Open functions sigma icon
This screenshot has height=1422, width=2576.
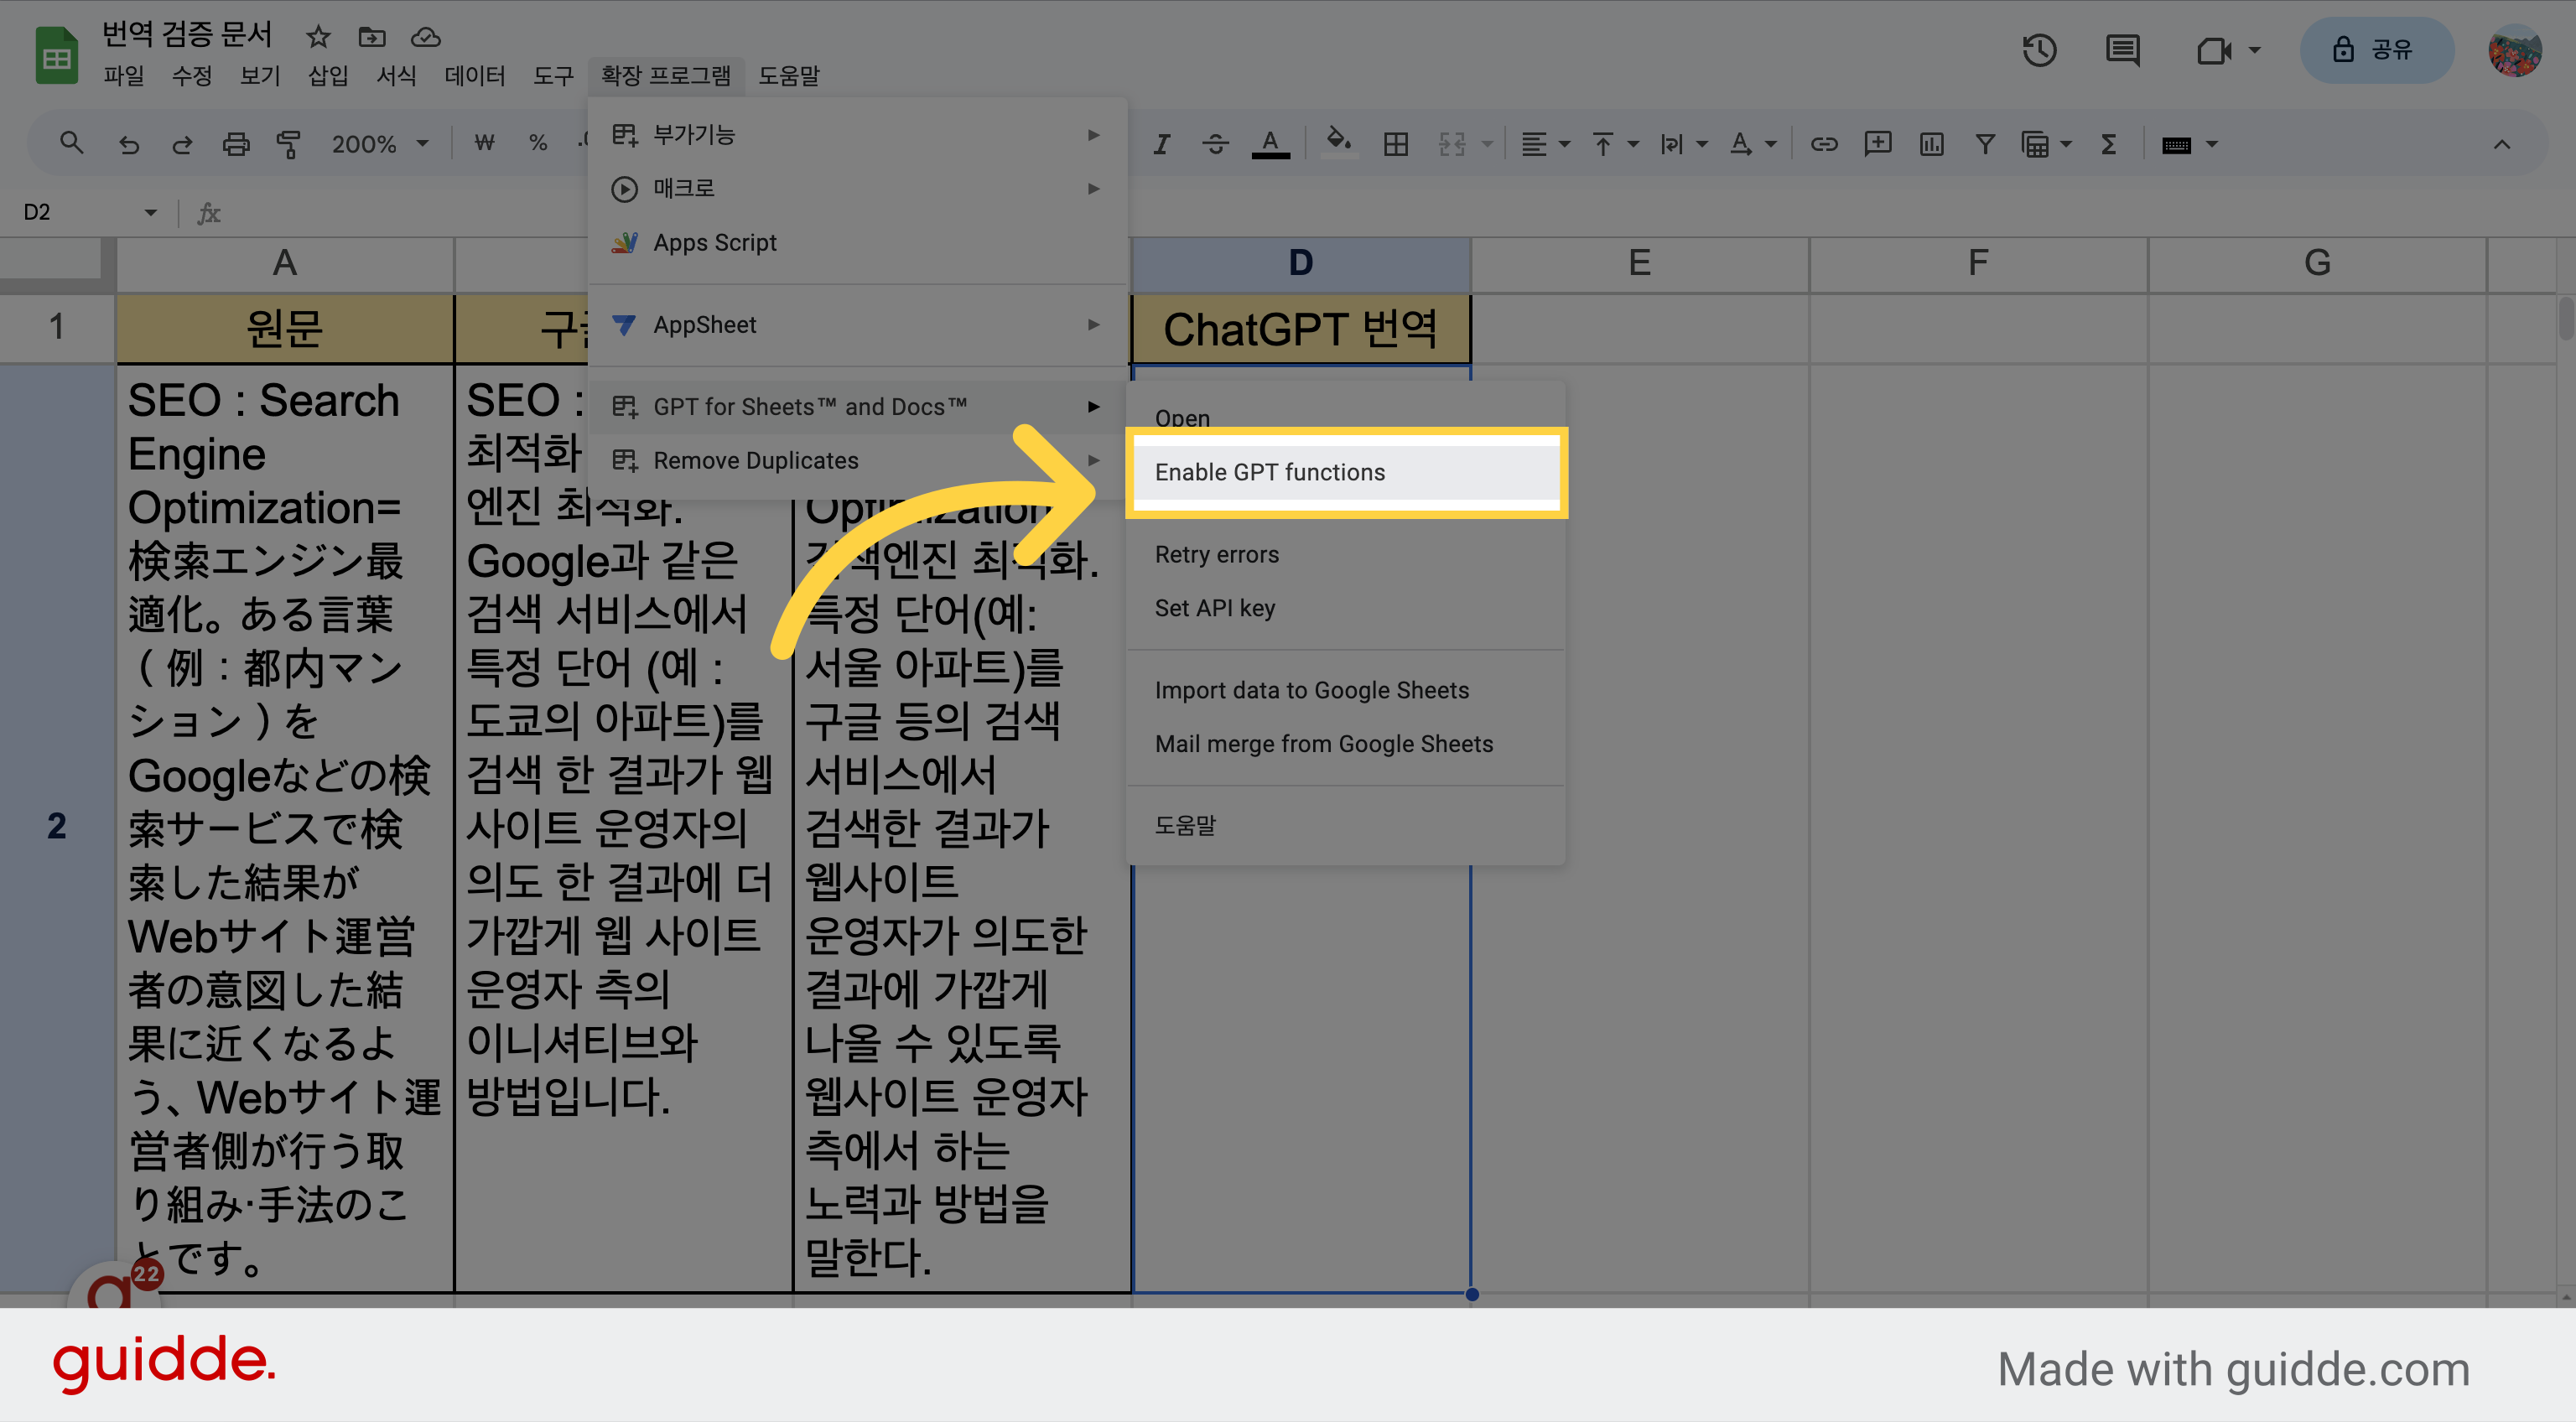[x=2109, y=144]
